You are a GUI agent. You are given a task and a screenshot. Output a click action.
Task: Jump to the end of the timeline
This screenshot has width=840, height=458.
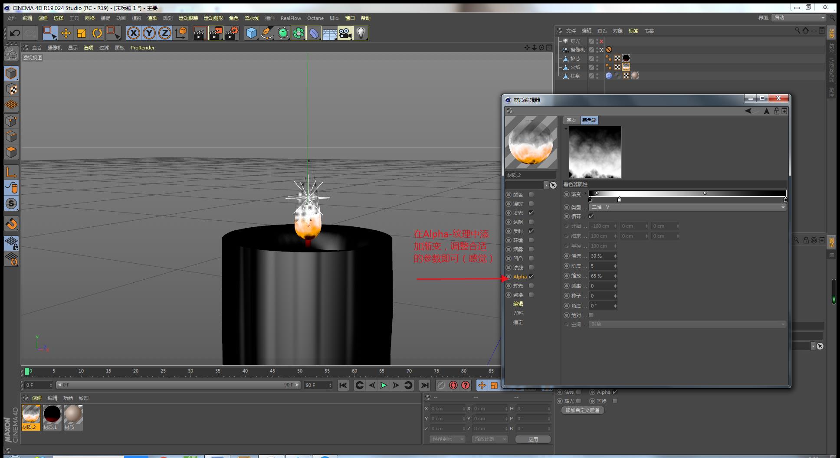pyautogui.click(x=425, y=385)
